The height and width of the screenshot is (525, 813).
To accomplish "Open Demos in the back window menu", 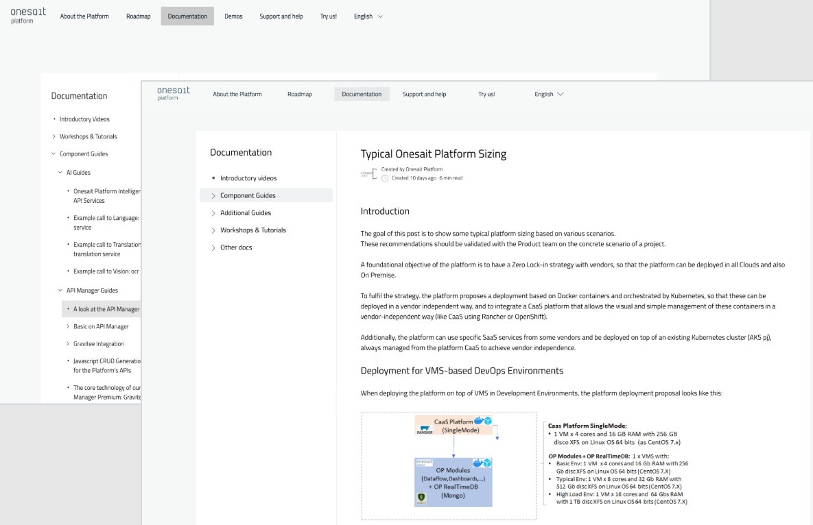I will 233,16.
